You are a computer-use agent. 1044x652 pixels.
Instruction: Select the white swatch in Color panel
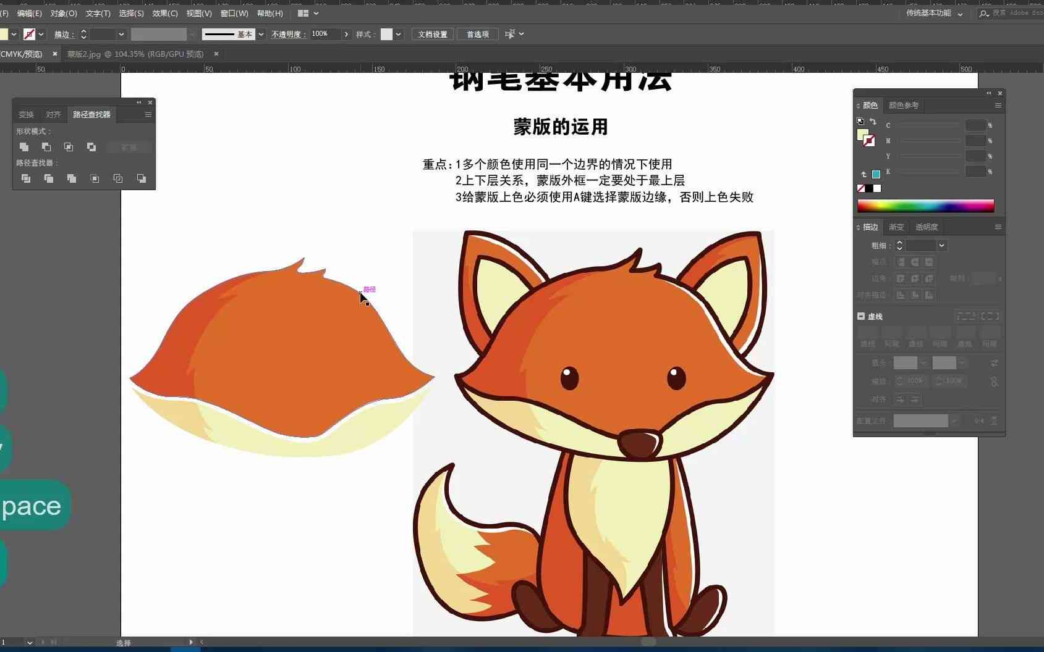pos(877,188)
